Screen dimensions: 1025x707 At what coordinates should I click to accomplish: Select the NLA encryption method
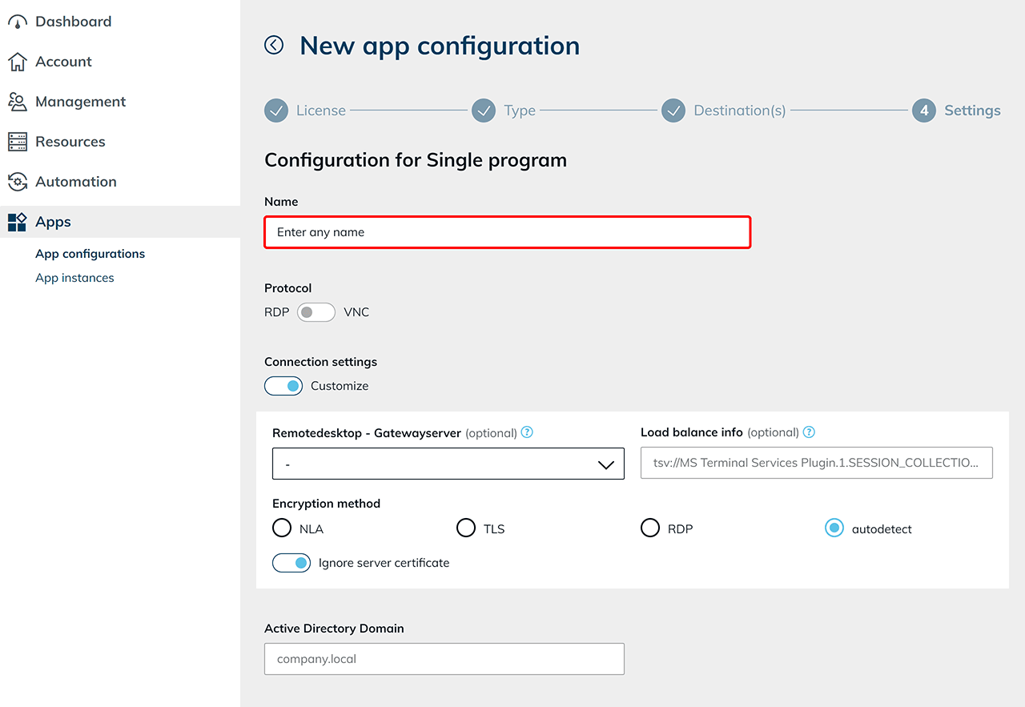[x=282, y=528]
